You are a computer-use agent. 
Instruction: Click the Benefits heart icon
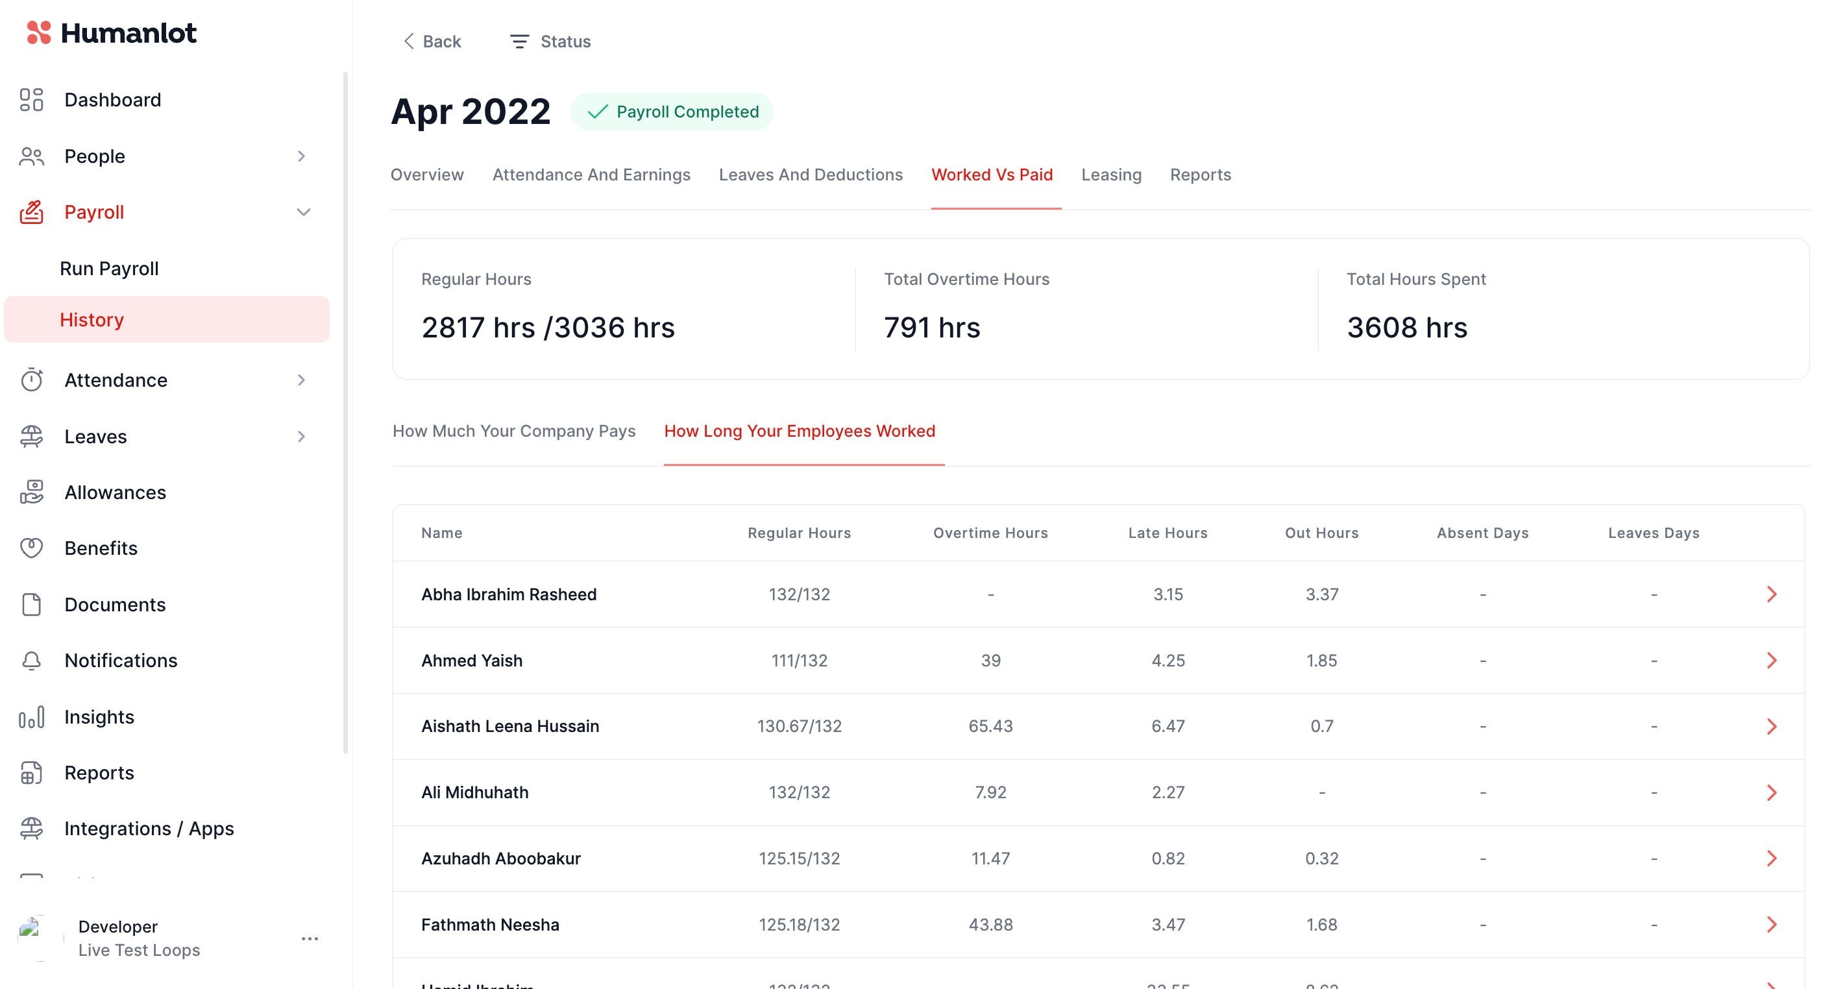[31, 548]
